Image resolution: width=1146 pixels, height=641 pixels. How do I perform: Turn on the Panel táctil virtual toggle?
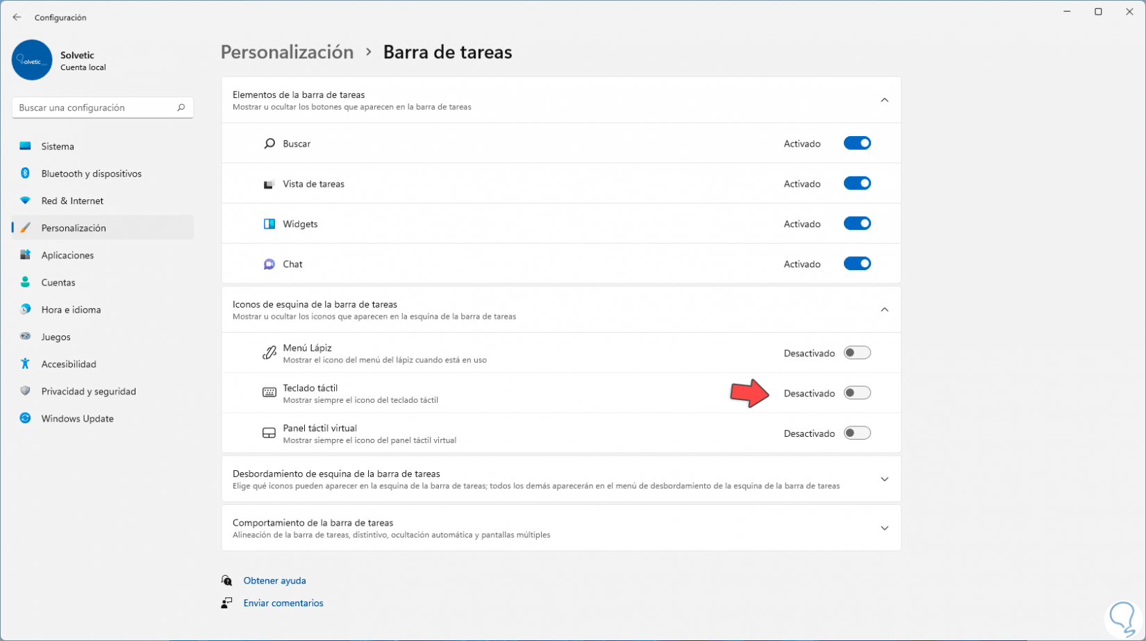(857, 433)
